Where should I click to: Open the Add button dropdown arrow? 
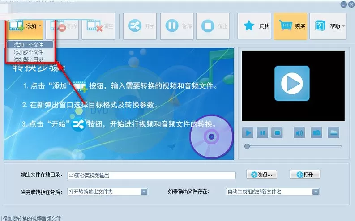coord(40,26)
